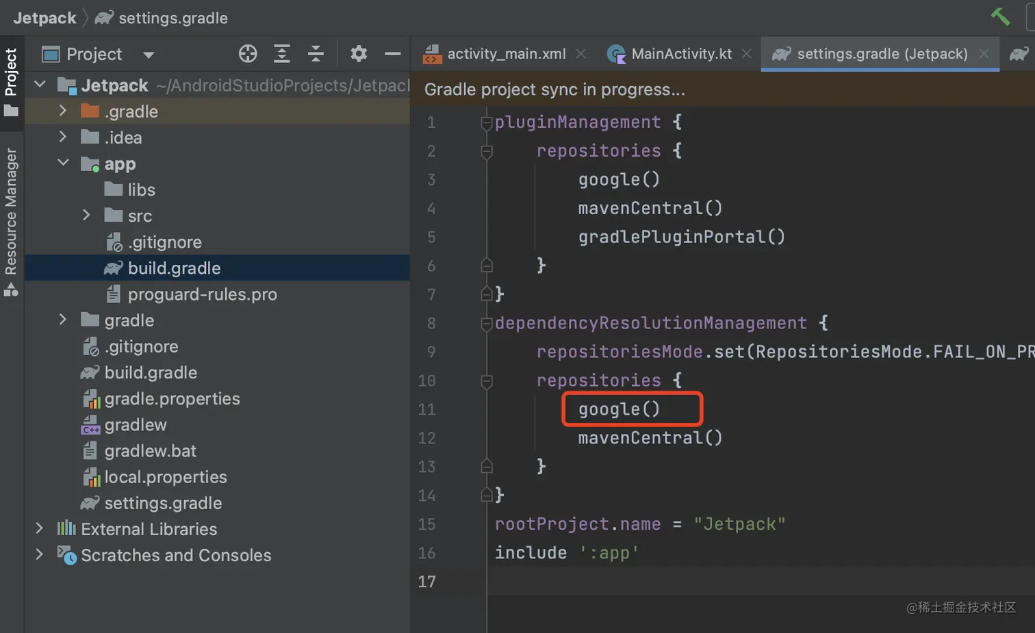Click the Gradle sync in progress banner
The image size is (1035, 633).
[x=723, y=90]
